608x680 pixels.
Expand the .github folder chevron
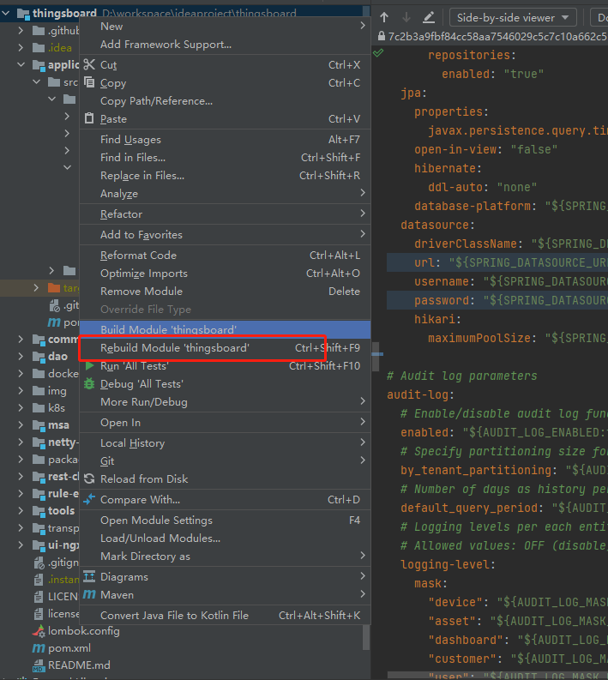[21, 30]
